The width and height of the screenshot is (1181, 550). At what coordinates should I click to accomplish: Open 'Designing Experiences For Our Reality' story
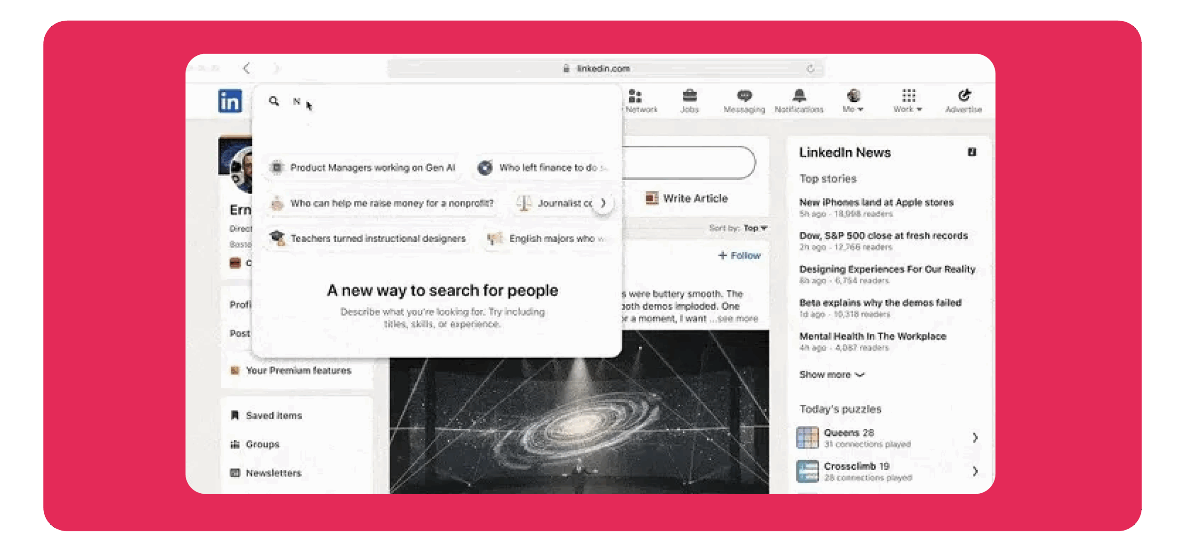(x=887, y=269)
